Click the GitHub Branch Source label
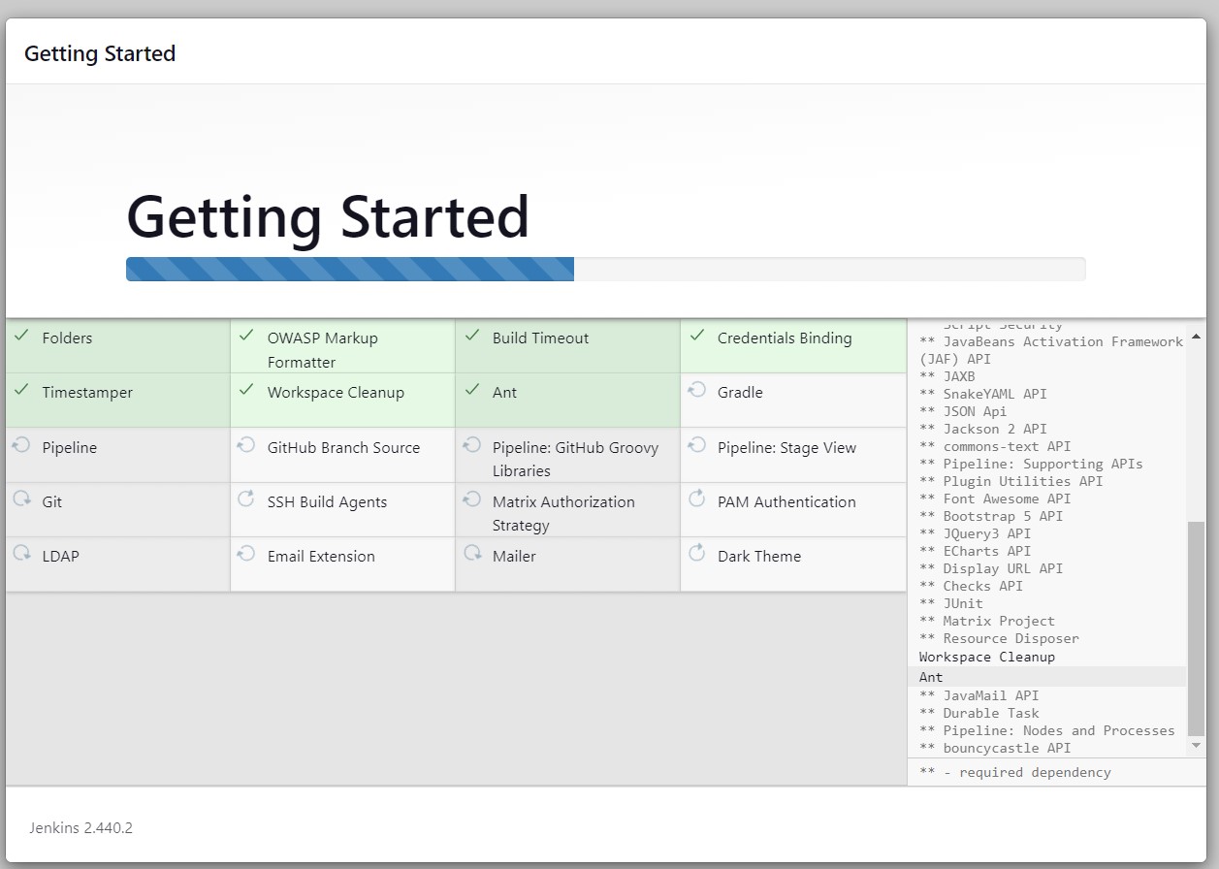1219x869 pixels. point(343,448)
